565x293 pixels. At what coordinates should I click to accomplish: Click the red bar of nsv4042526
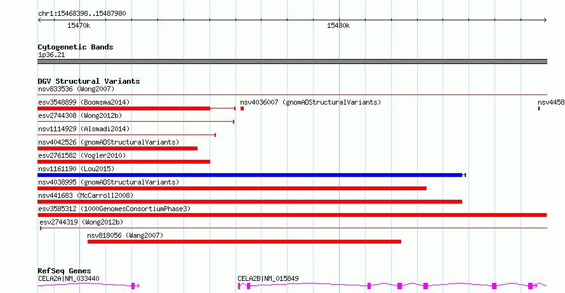tap(117, 148)
